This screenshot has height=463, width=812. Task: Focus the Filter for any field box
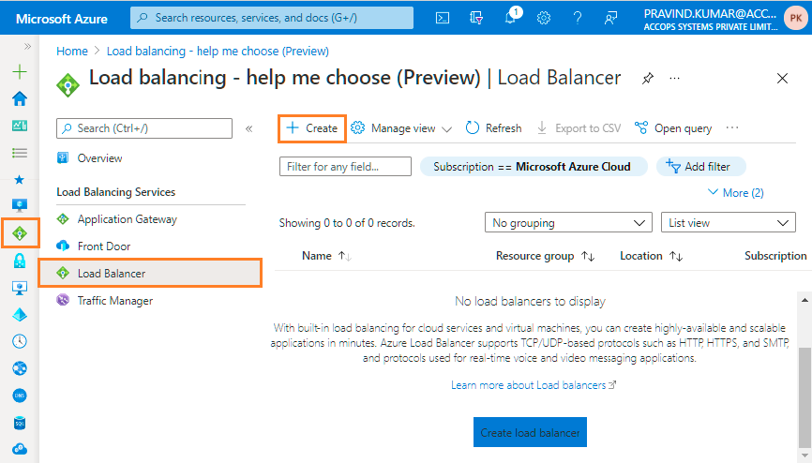pos(345,167)
